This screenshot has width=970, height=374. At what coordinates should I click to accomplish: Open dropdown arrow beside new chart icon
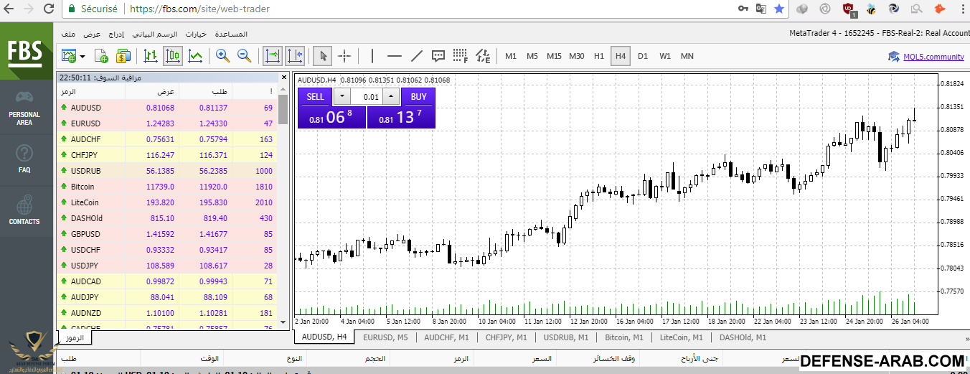point(83,56)
